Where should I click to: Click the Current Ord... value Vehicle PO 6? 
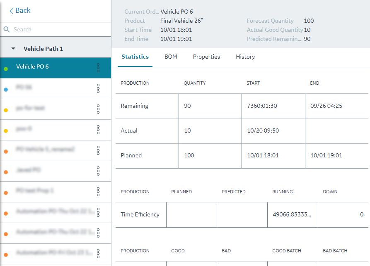click(x=177, y=12)
